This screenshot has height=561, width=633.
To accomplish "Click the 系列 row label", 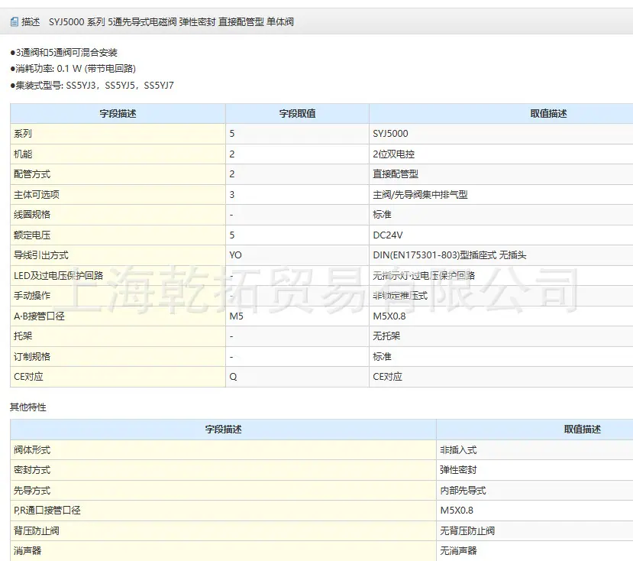I will pos(23,134).
